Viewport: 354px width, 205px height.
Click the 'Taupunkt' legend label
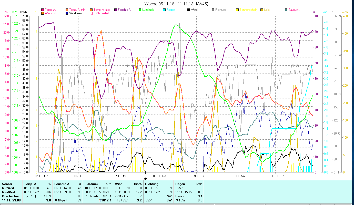coord(294,10)
